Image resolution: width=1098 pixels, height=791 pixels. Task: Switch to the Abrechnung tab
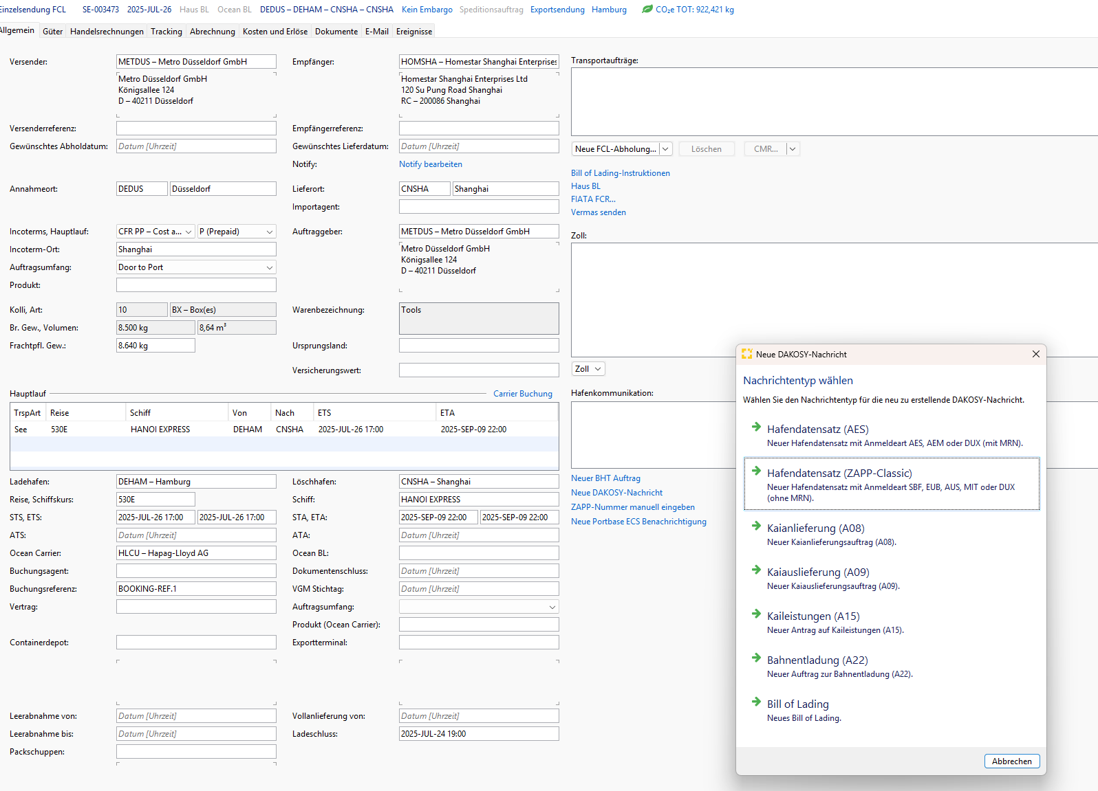[x=213, y=32]
